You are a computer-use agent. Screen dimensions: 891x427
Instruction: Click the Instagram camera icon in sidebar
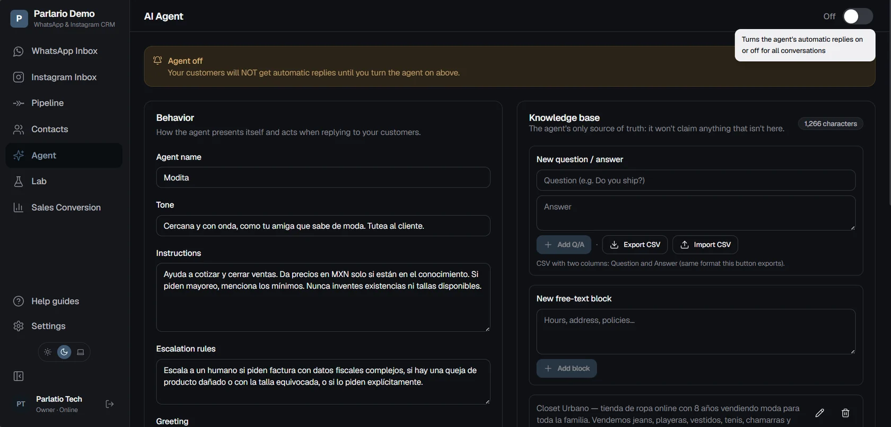[x=19, y=77]
